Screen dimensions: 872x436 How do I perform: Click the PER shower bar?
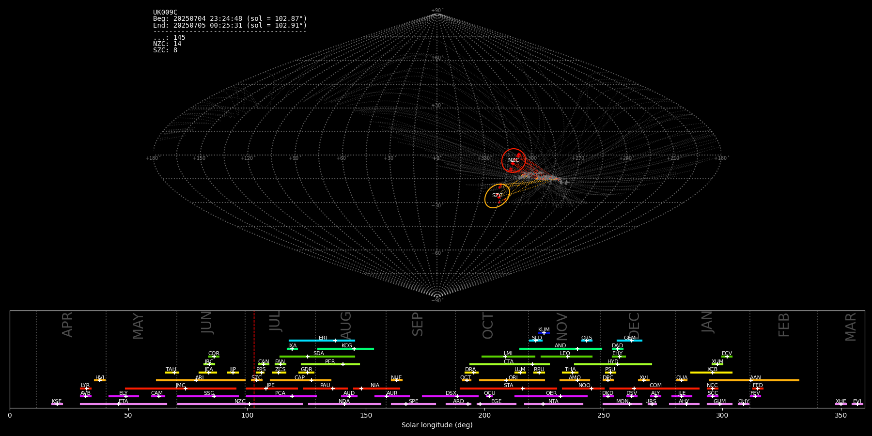(x=330, y=364)
